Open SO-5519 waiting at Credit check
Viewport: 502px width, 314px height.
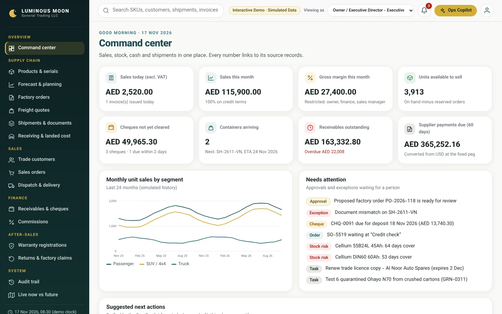coord(364,235)
